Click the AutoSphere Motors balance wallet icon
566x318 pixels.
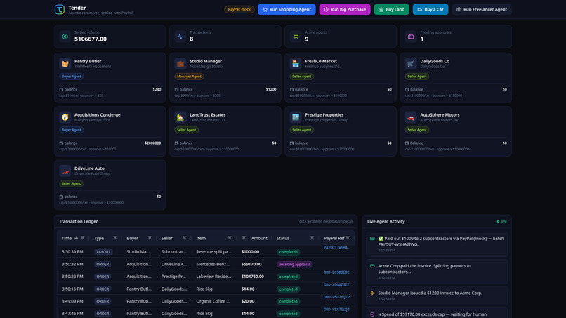407,143
